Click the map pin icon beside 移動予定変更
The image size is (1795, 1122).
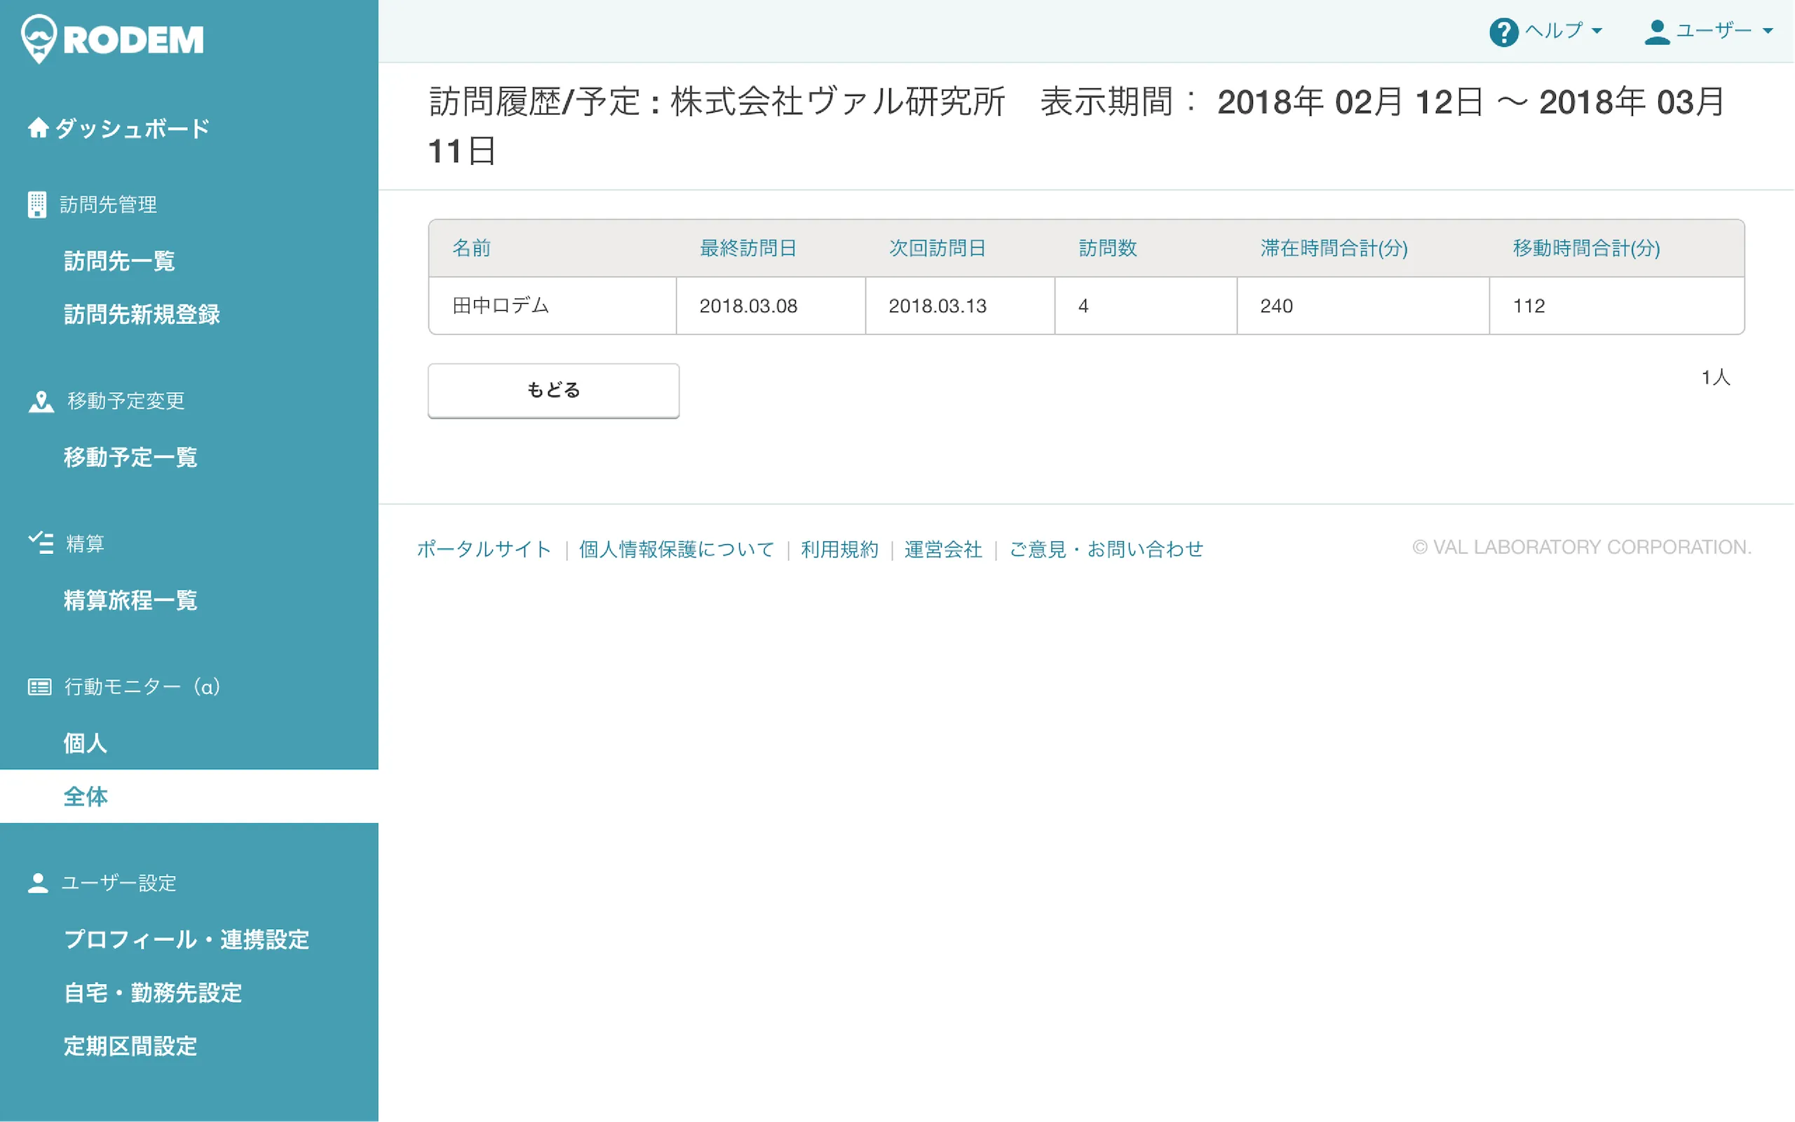(41, 401)
